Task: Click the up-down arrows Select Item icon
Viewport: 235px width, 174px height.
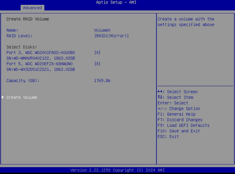Action: click(x=160, y=97)
